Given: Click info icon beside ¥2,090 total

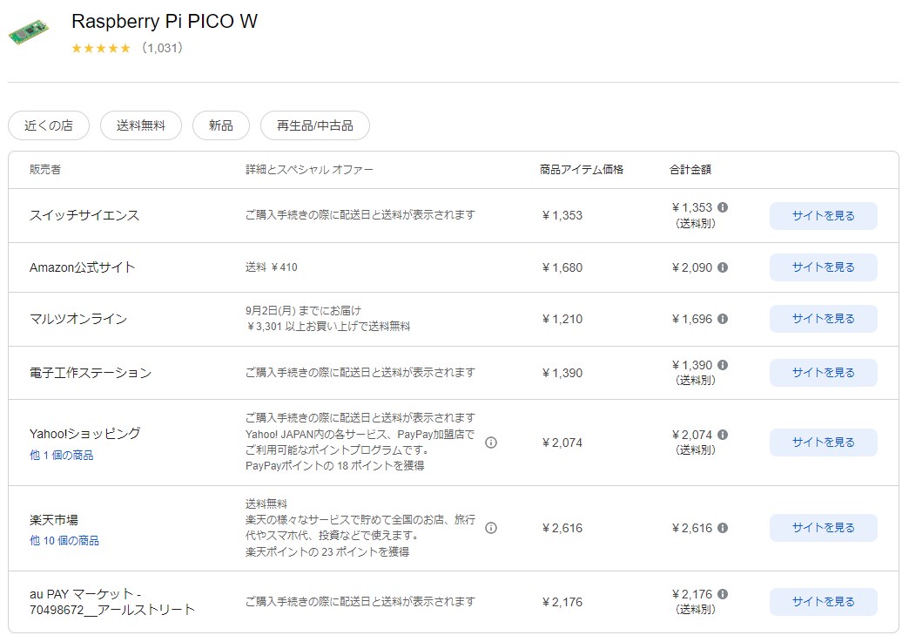Looking at the screenshot, I should (723, 267).
